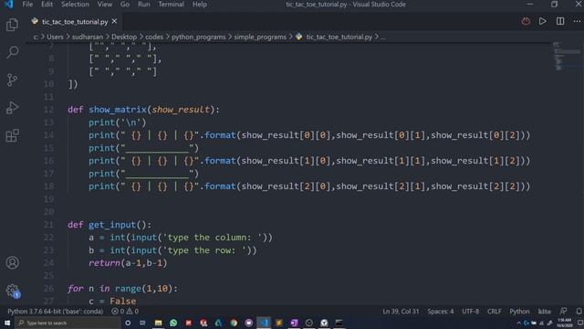Click 'type the column: ' string text
The image size is (584, 329).
tap(213, 238)
